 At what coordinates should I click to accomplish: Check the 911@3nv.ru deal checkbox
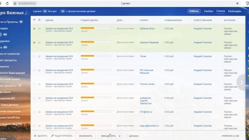pos(34,112)
